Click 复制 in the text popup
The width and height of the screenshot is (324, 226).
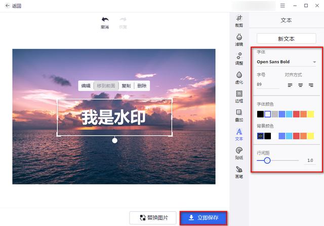pos(126,86)
